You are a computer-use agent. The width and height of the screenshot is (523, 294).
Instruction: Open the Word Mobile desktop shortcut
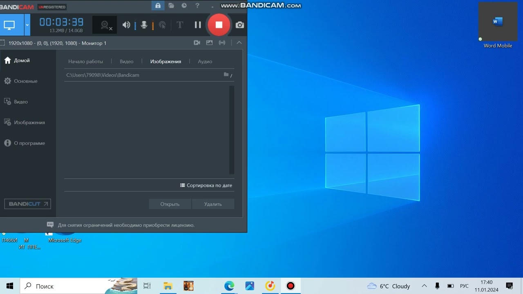[x=498, y=26]
